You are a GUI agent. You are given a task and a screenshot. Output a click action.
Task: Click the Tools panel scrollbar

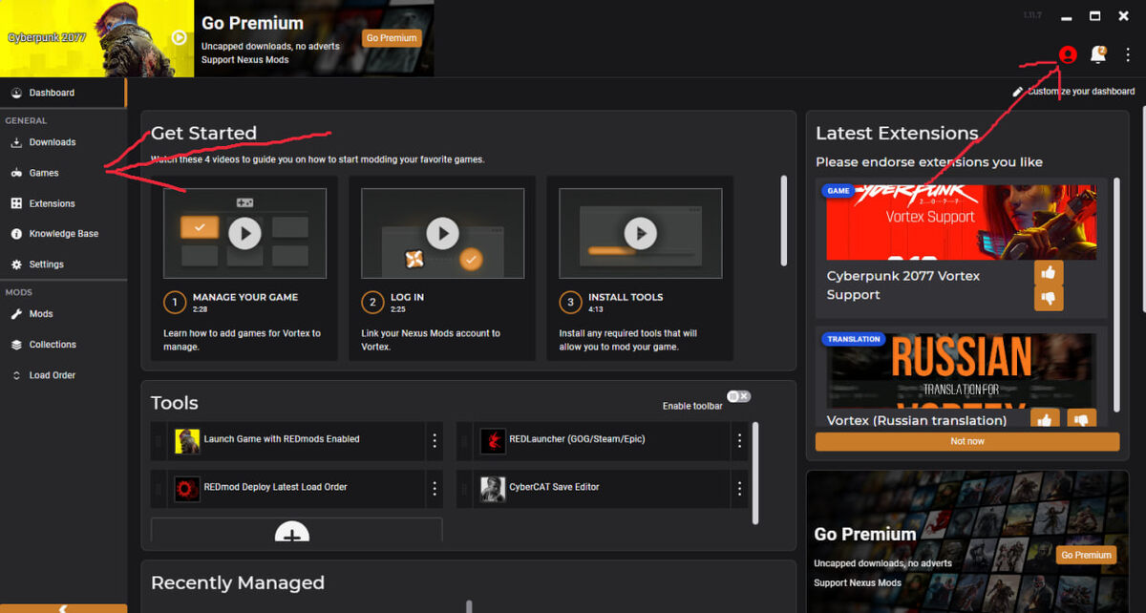(755, 473)
